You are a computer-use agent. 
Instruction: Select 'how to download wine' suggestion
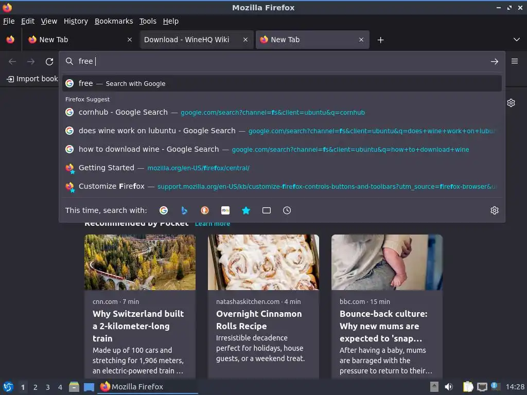pos(282,149)
